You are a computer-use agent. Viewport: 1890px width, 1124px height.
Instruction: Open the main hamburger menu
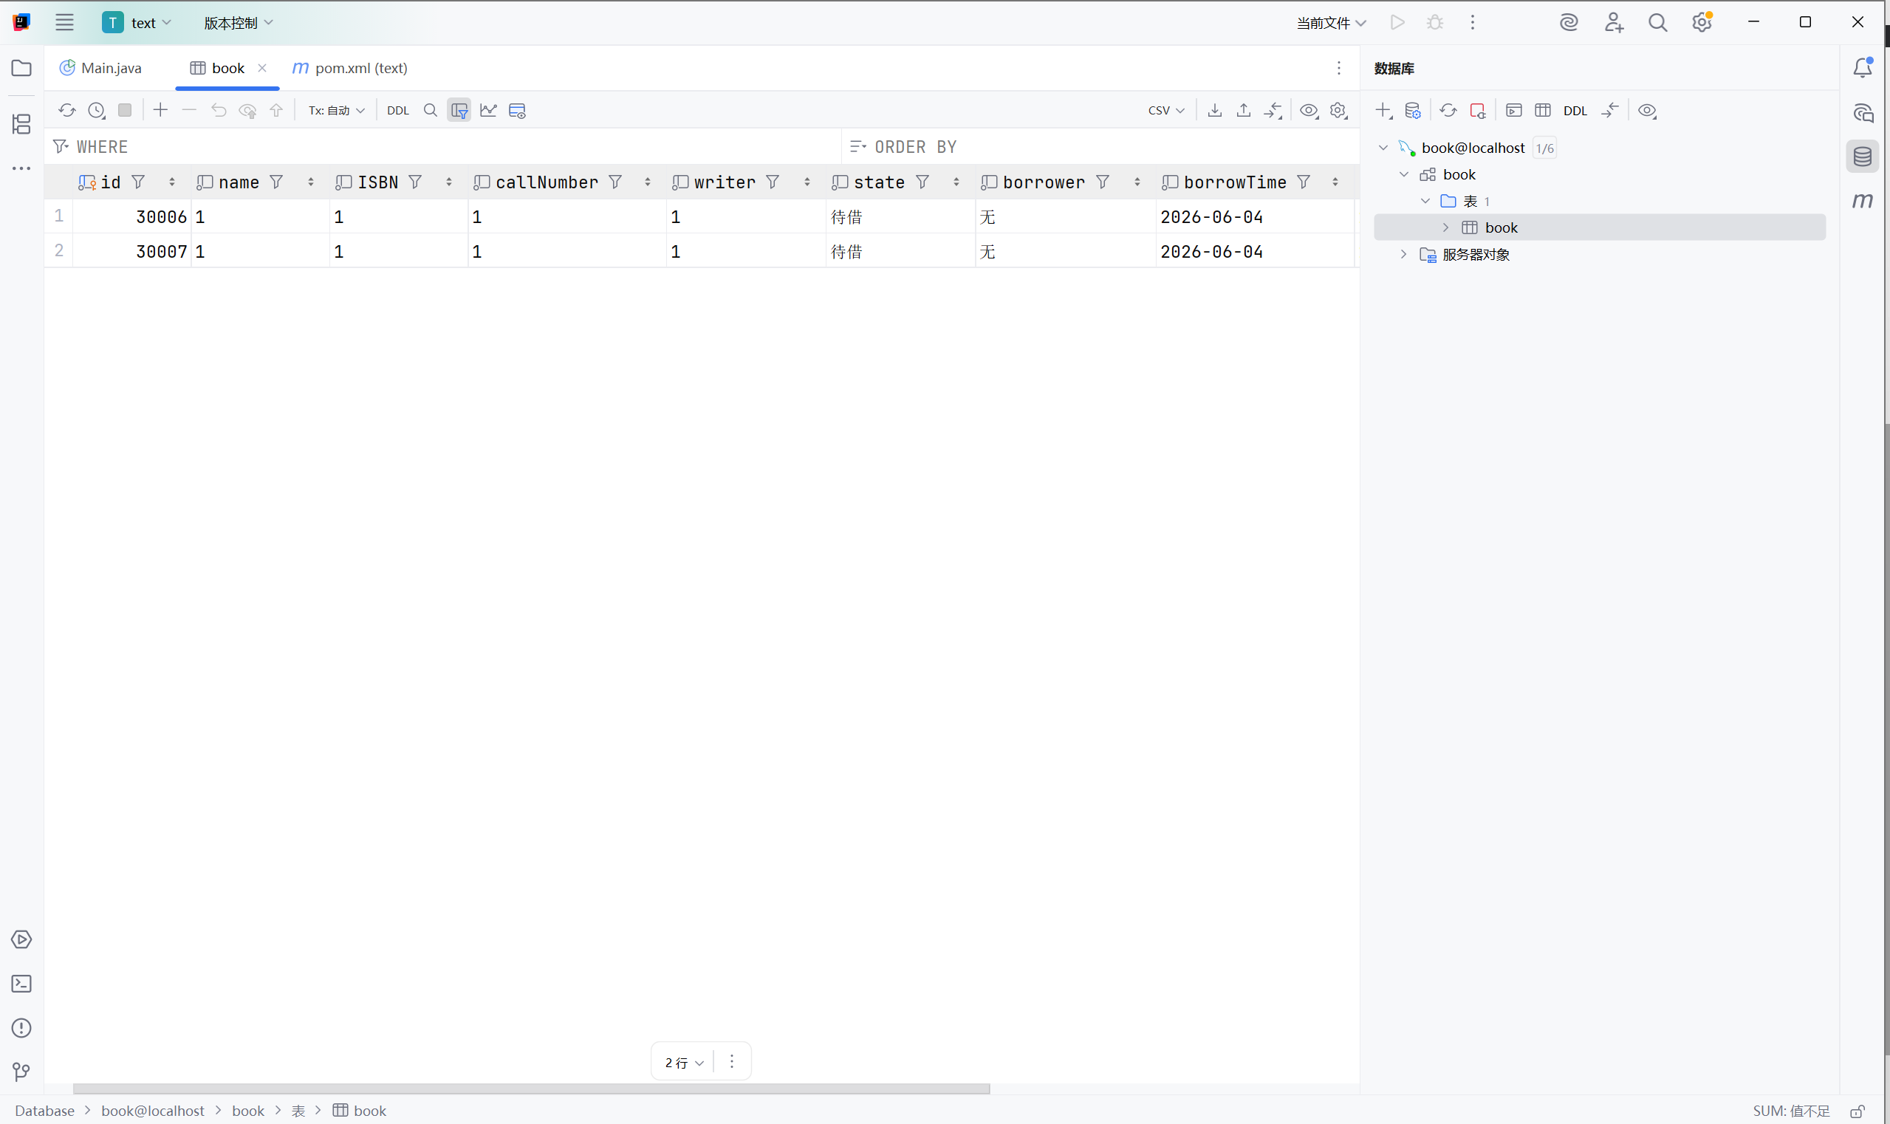(64, 23)
